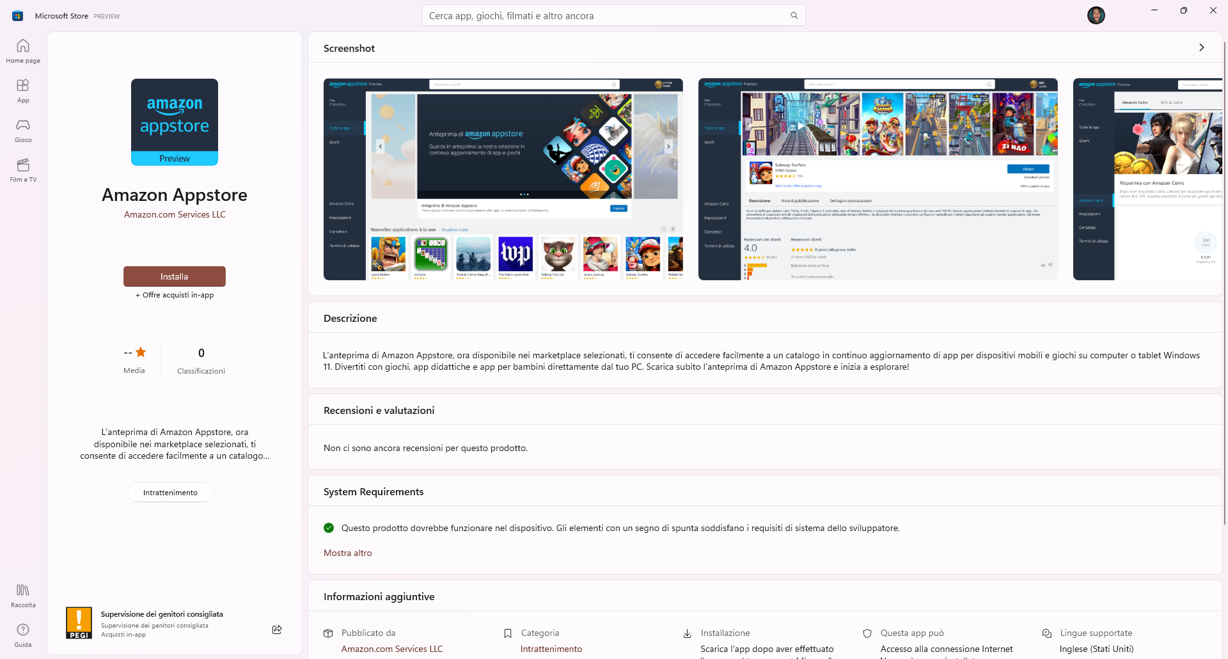Install Amazon Appstore with Installa button
1228x659 pixels.
[174, 276]
